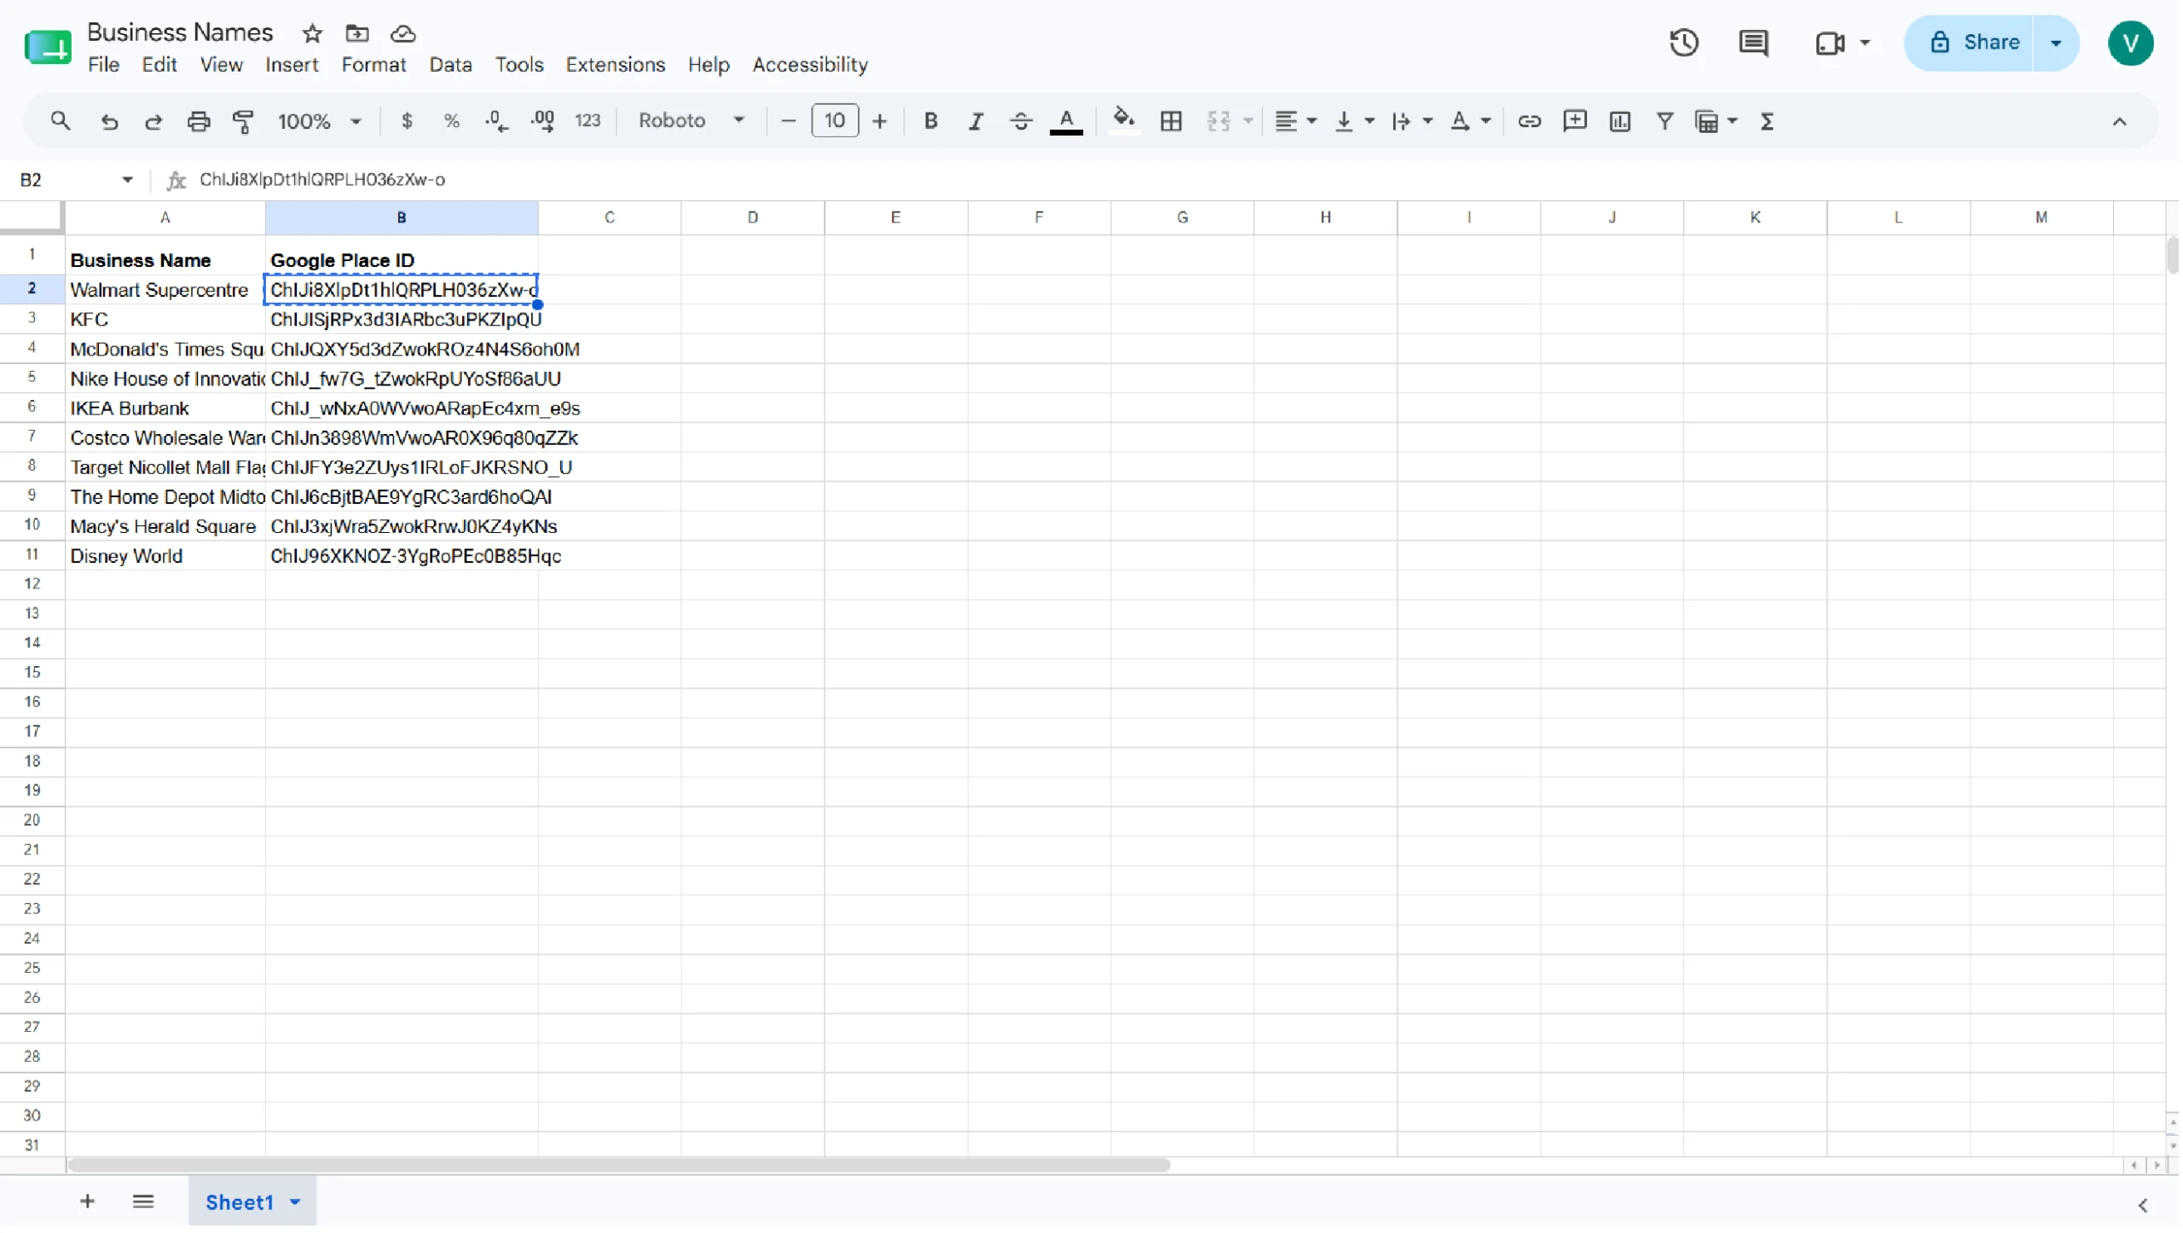Viewport: 2183px width, 1233px height.
Task: Open the Borders tool
Action: pyautogui.click(x=1172, y=121)
